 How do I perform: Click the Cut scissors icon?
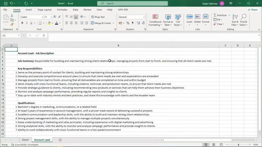tap(12, 16)
